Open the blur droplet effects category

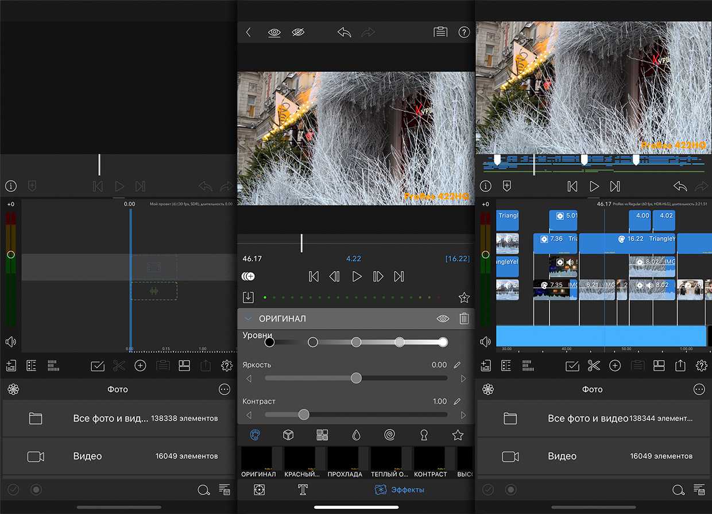point(356,435)
